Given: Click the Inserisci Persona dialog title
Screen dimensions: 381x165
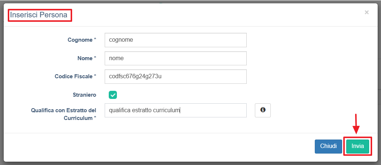Looking at the screenshot, I should [x=38, y=15].
